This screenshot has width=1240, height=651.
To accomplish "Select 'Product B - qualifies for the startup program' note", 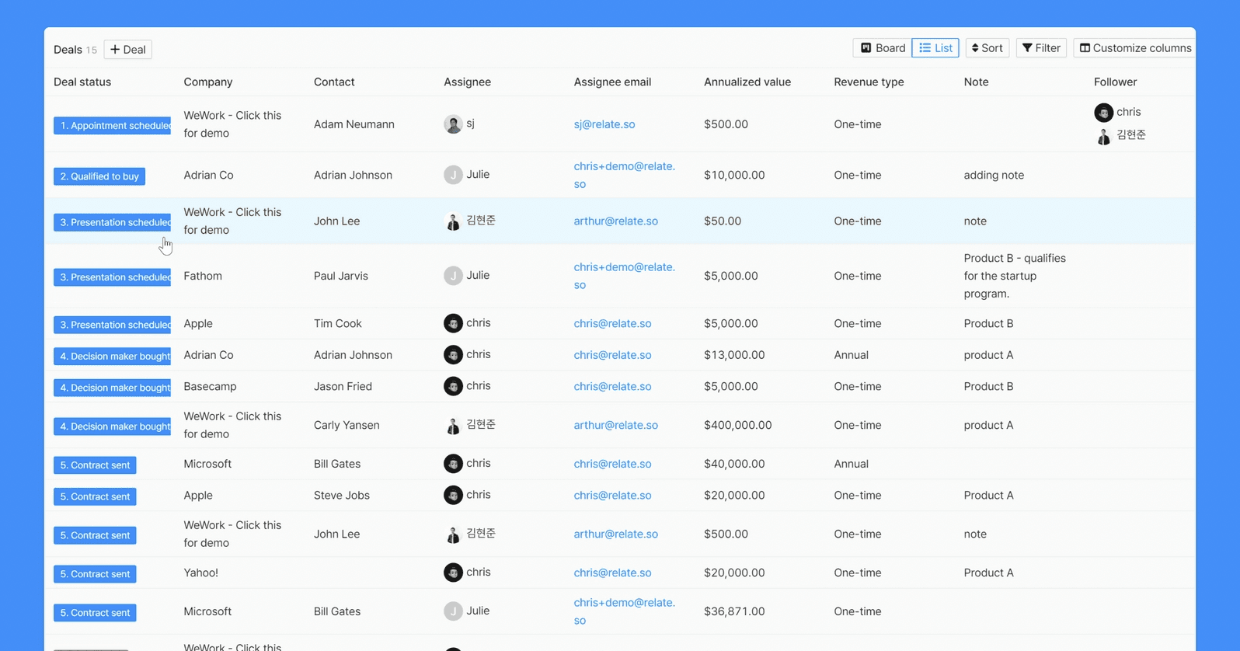I will [x=1015, y=276].
